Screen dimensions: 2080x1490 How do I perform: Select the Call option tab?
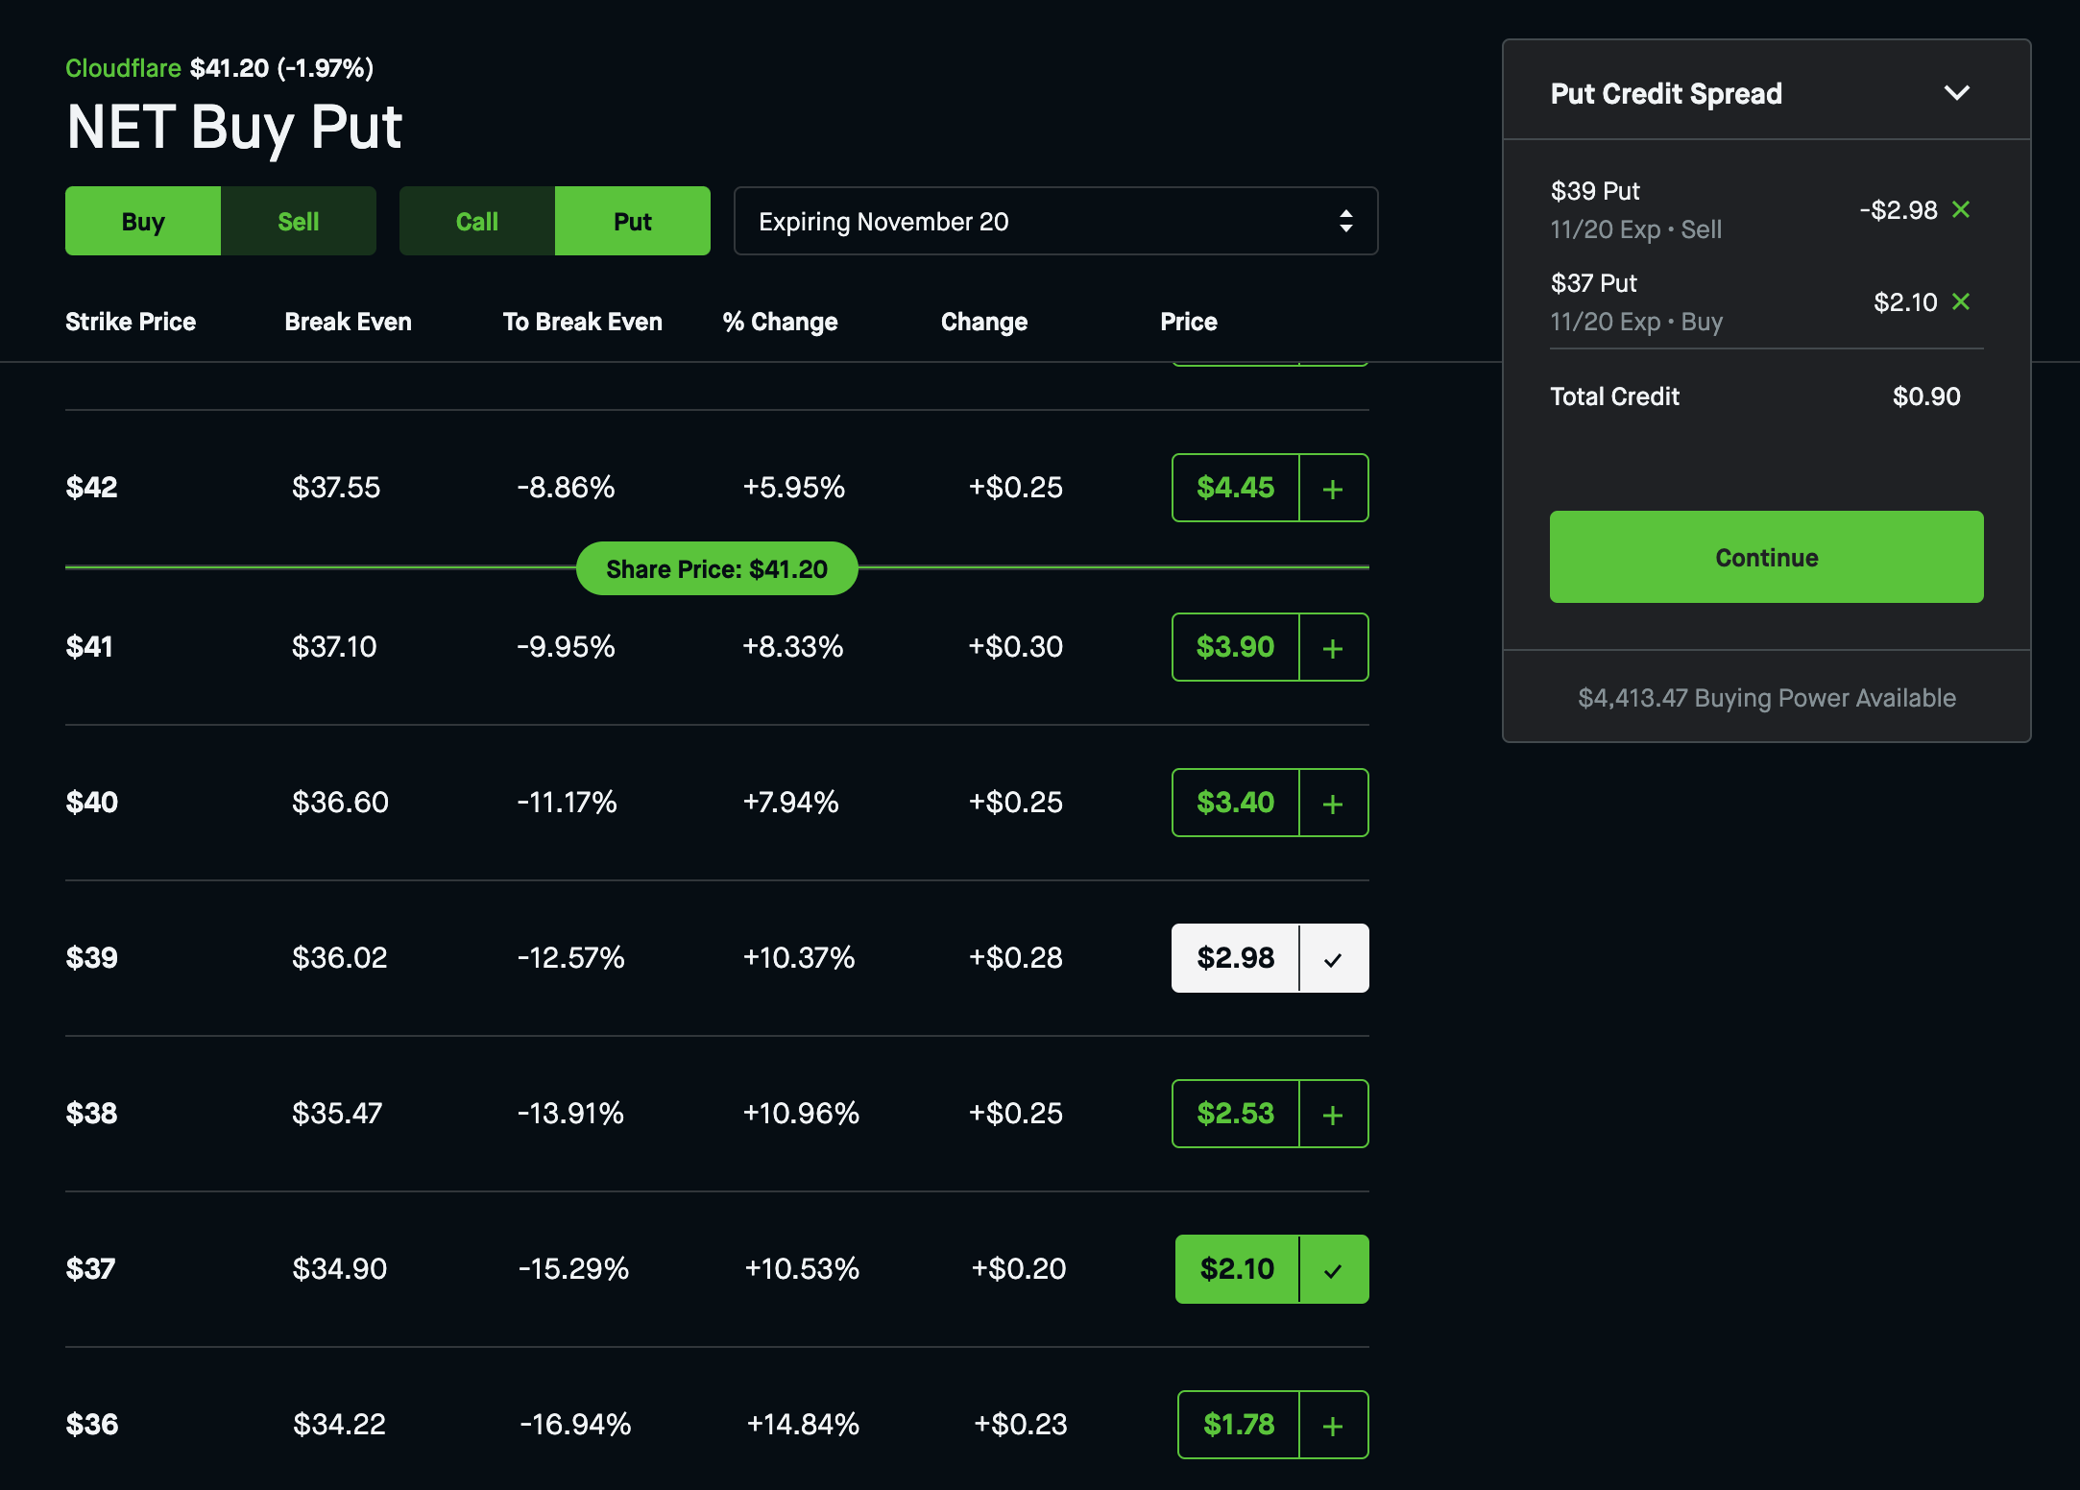click(x=477, y=221)
